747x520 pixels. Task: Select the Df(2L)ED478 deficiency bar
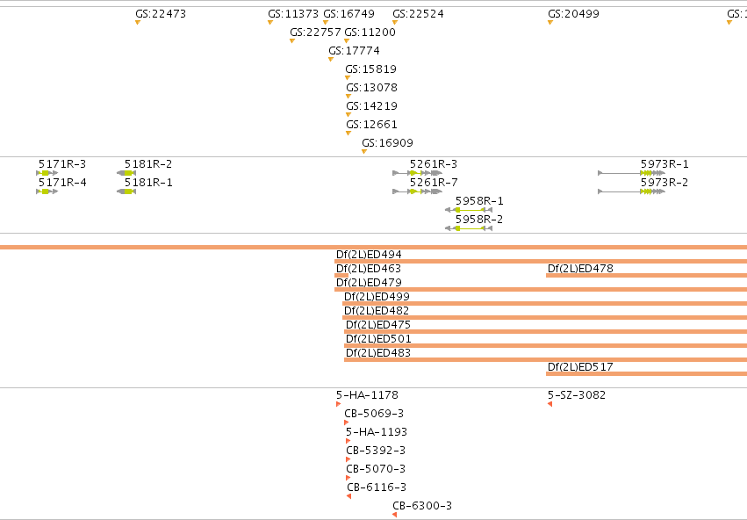click(646, 276)
